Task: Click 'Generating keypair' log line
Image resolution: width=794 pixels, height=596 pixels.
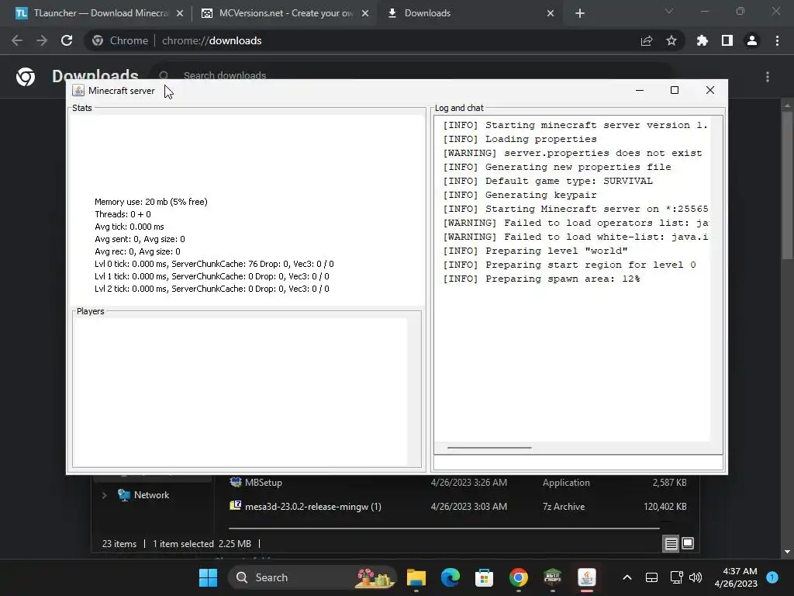Action: pyautogui.click(x=520, y=195)
